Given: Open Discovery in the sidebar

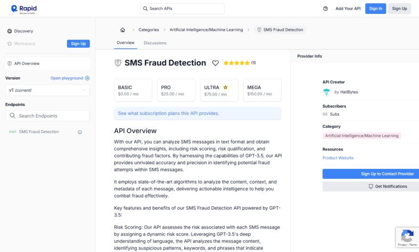Looking at the screenshot, I should click(x=23, y=31).
